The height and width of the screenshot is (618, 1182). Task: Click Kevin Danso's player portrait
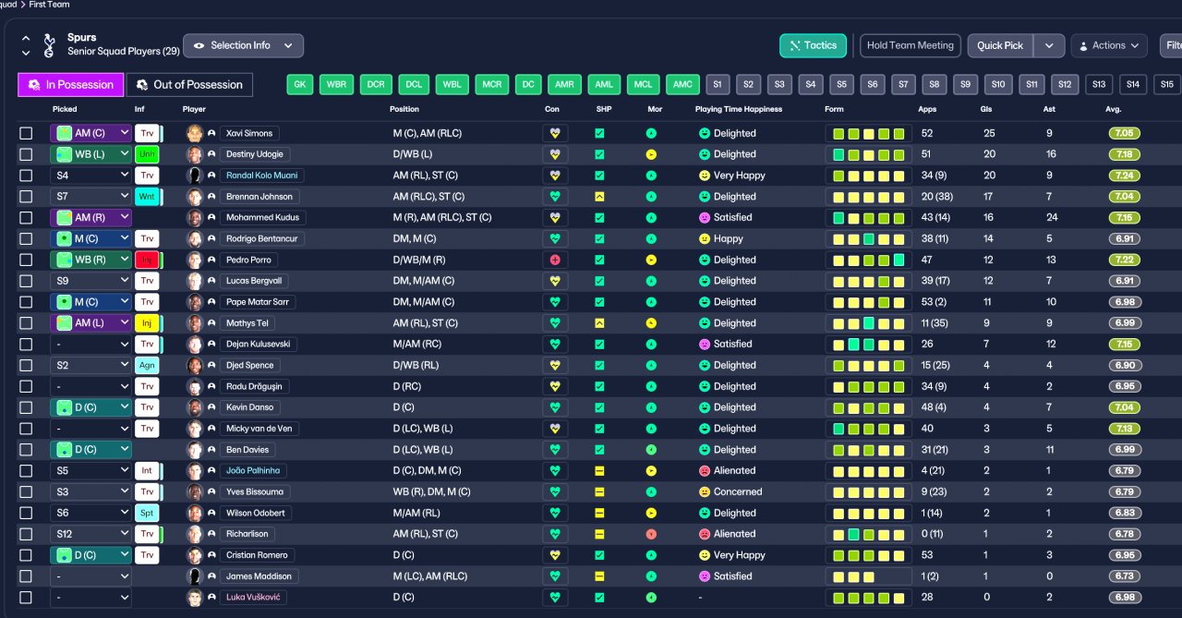tap(195, 407)
